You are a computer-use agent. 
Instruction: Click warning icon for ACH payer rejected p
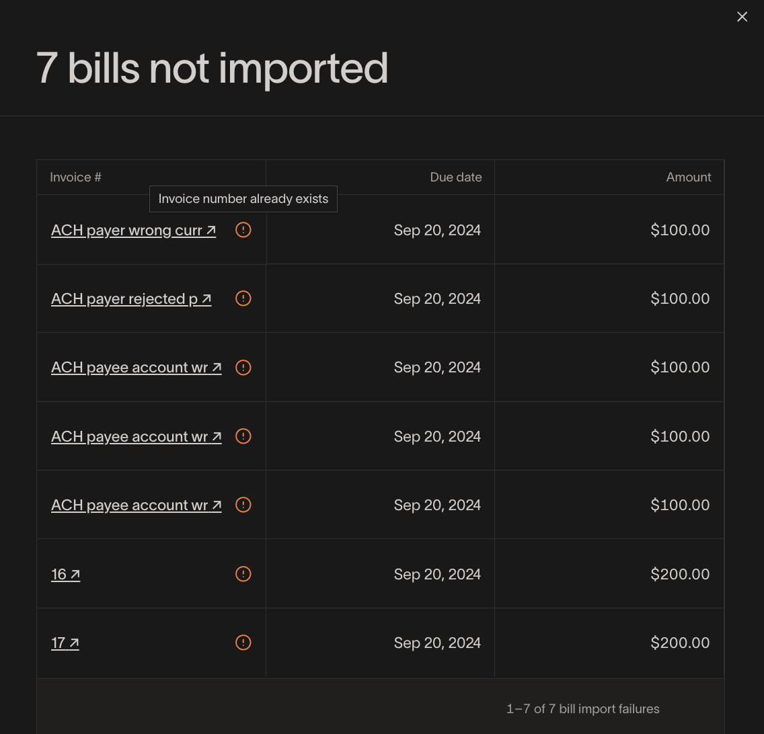(x=243, y=298)
